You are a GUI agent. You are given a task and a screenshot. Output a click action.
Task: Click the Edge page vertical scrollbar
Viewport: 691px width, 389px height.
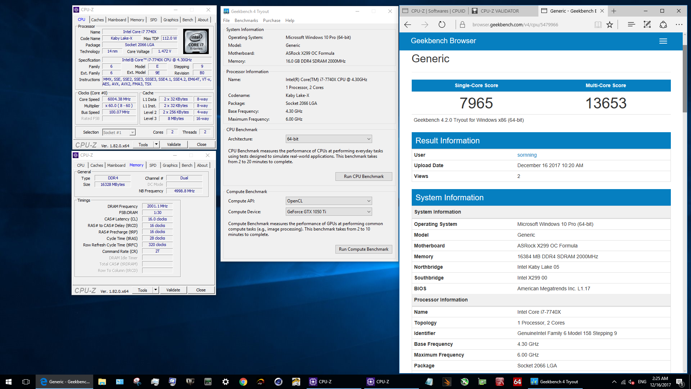click(685, 79)
